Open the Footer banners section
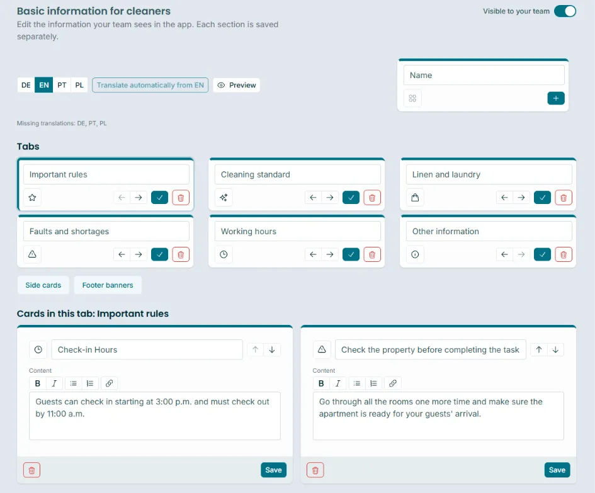Viewport: 595px width, 493px height. [x=108, y=285]
